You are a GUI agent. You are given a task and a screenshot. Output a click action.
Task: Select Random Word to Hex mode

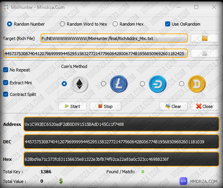[62, 24]
